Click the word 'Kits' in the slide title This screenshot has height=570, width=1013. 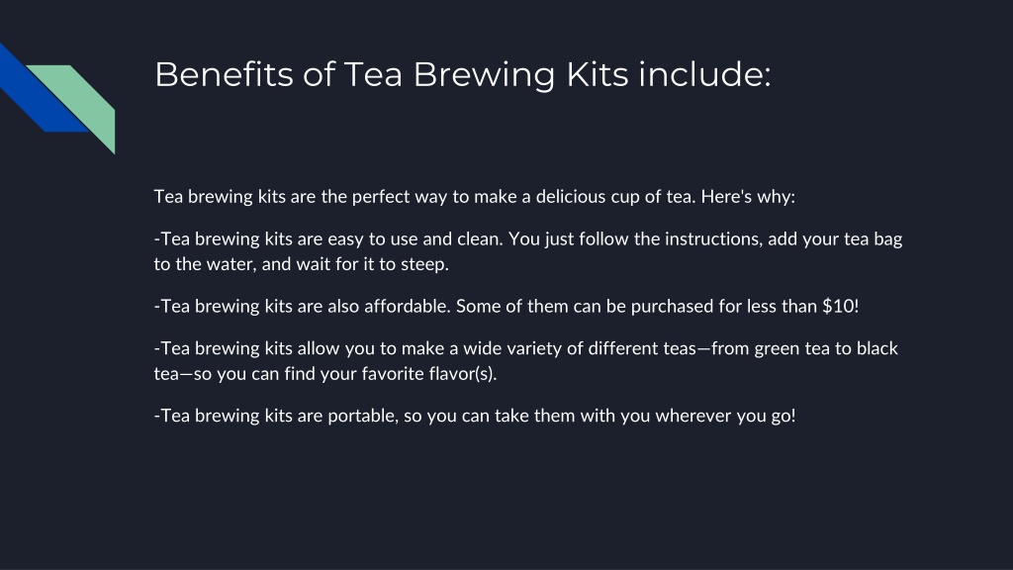(x=597, y=74)
